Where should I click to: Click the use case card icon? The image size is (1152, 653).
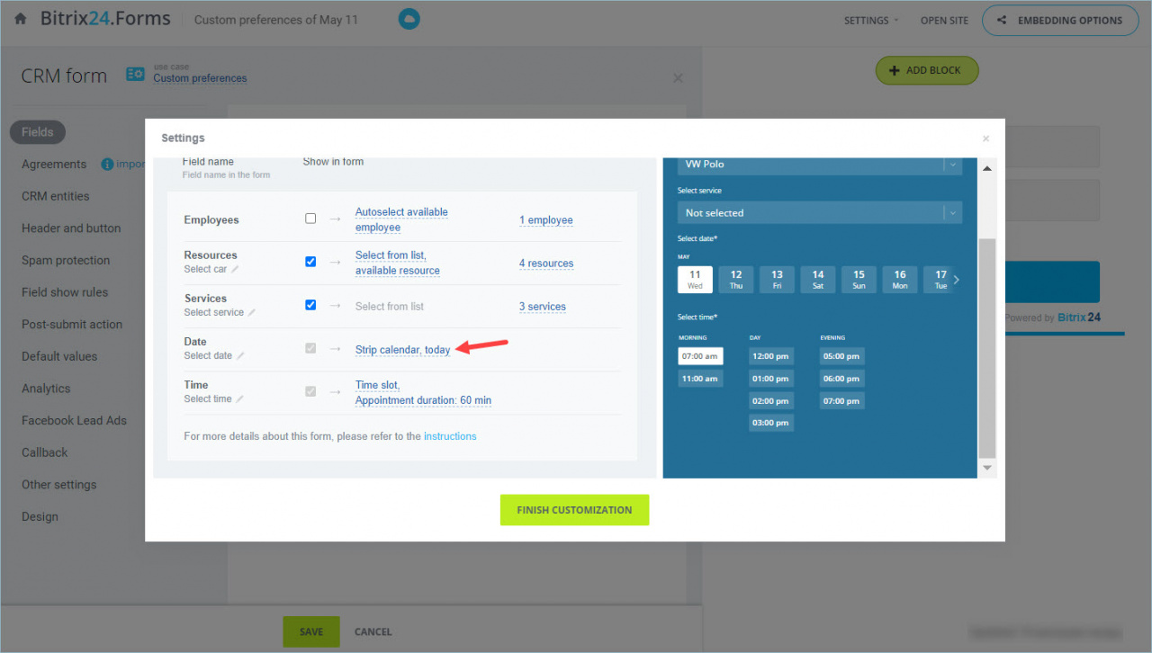[136, 75]
